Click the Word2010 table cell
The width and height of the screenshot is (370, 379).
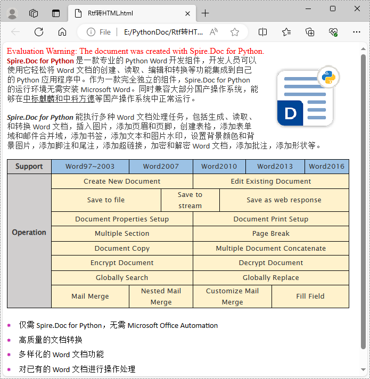pyautogui.click(x=219, y=167)
